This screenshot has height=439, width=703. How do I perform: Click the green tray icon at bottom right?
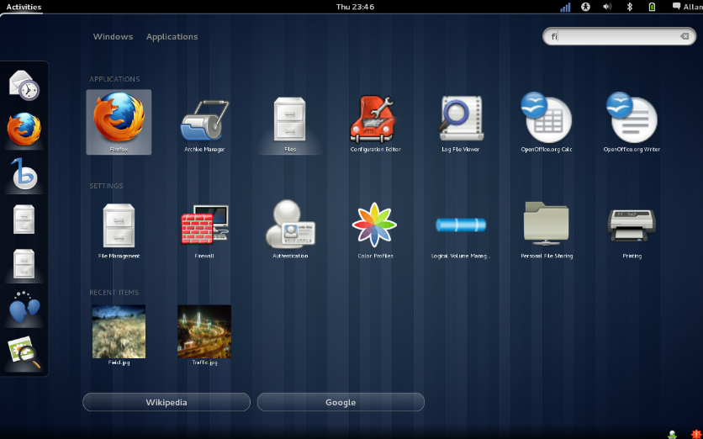point(672,435)
